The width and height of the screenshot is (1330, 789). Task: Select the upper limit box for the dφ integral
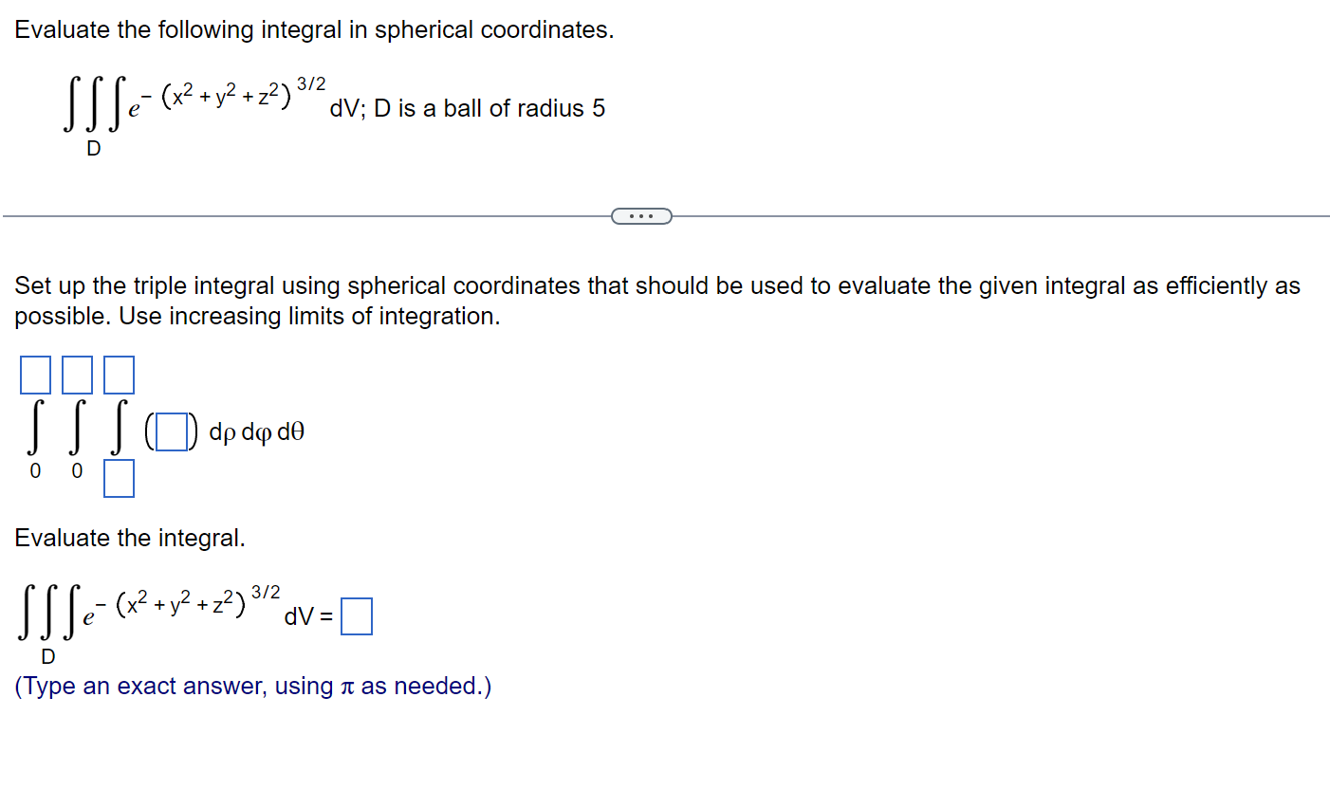point(77,374)
